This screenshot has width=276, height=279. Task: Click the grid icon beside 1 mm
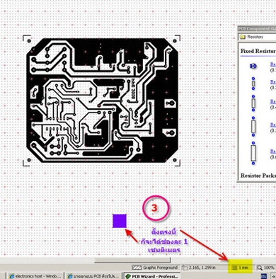click(x=234, y=268)
